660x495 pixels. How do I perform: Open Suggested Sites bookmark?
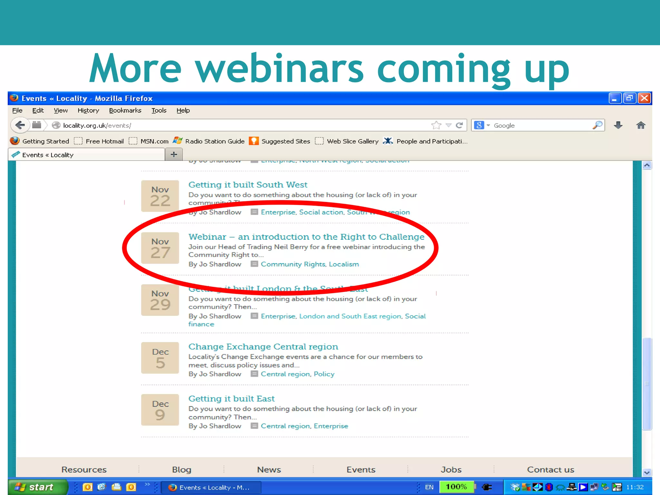(279, 141)
